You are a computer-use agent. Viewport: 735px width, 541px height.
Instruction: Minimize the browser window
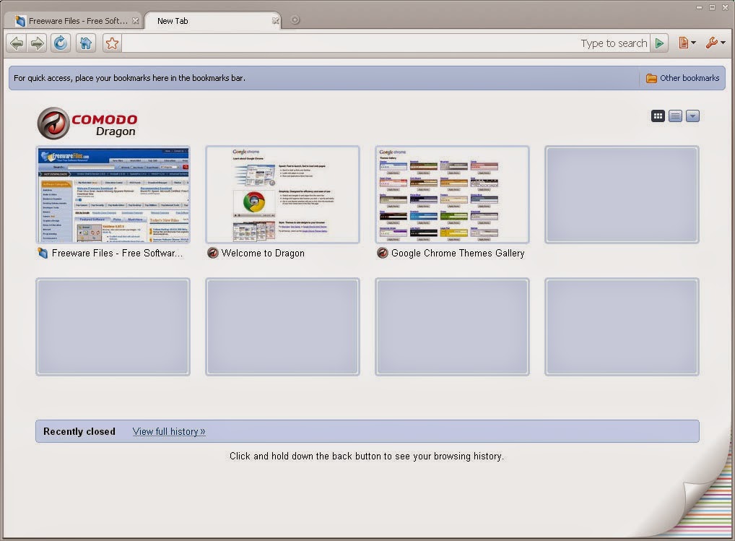(700, 7)
